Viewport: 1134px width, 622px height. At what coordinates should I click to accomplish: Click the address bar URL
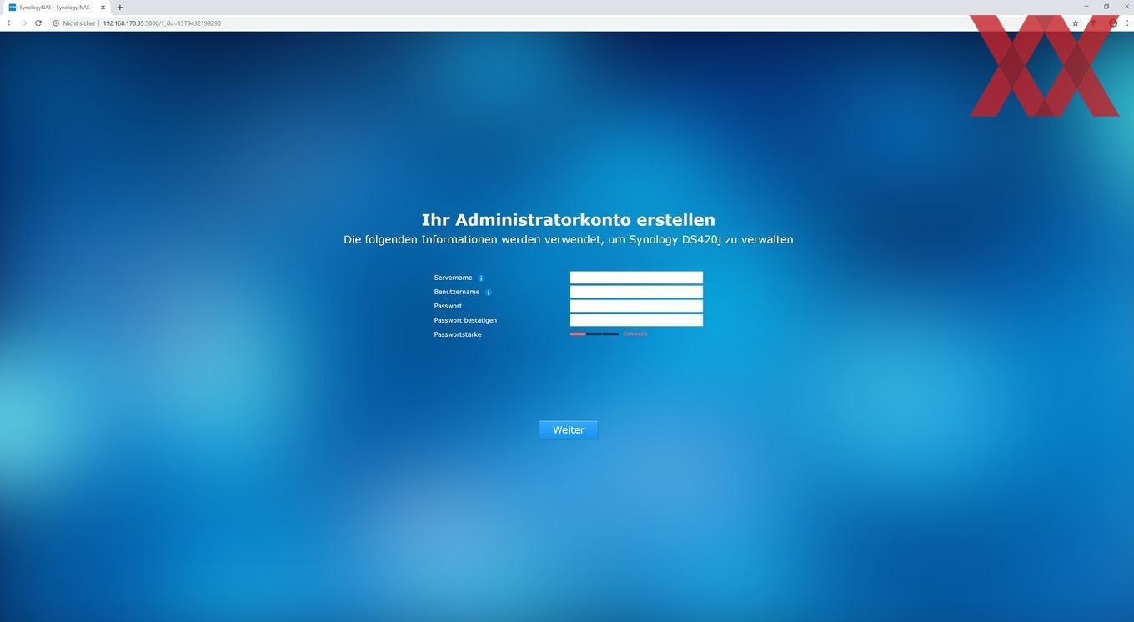[162, 23]
